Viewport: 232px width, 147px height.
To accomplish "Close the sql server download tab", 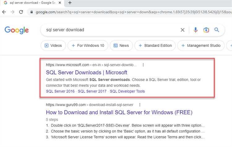I will tap(60, 3).
